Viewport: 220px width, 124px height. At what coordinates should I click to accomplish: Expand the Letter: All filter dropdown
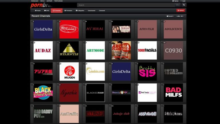[x=180, y=16]
